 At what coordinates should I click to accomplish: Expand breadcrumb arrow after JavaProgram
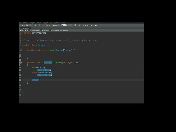[x=41, y=31]
